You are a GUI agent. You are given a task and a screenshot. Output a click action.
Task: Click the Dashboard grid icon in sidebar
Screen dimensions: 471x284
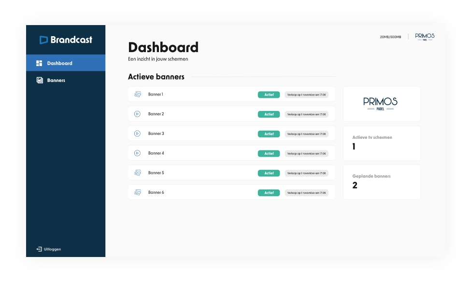click(40, 63)
